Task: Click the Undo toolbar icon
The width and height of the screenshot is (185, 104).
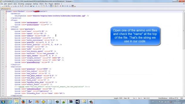Action: pyautogui.click(x=26, y=6)
